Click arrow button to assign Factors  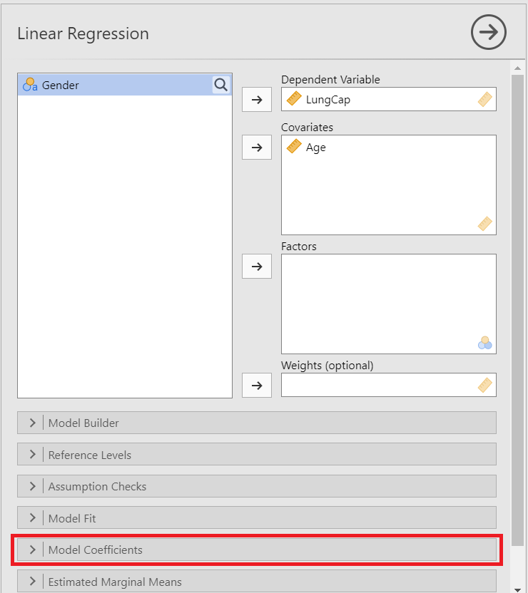coord(257,267)
